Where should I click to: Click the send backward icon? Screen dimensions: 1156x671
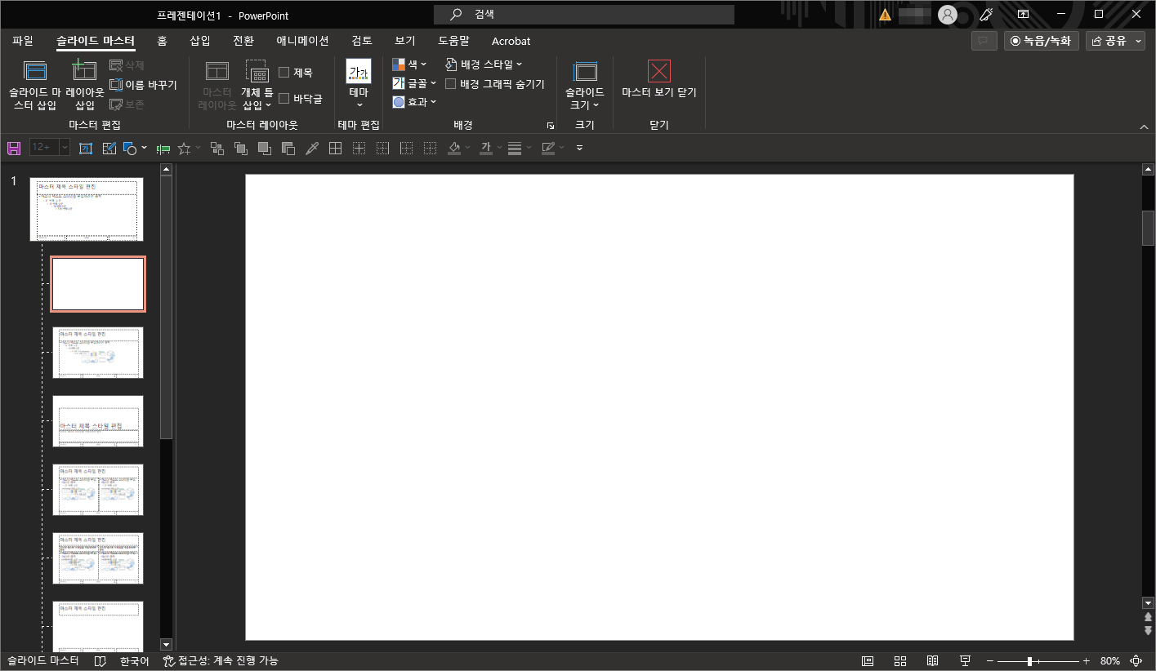coord(288,148)
